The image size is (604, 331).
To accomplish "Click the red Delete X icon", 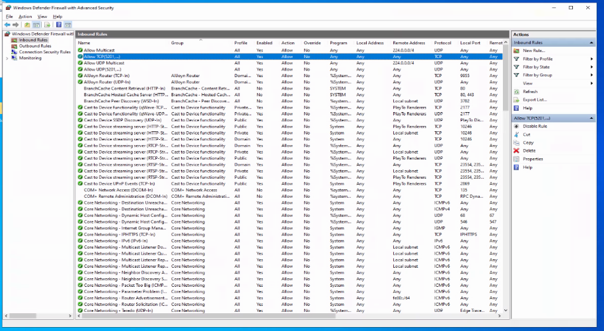I will [516, 151].
